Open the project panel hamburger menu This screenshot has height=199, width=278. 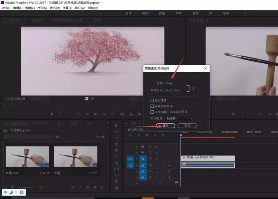point(26,123)
